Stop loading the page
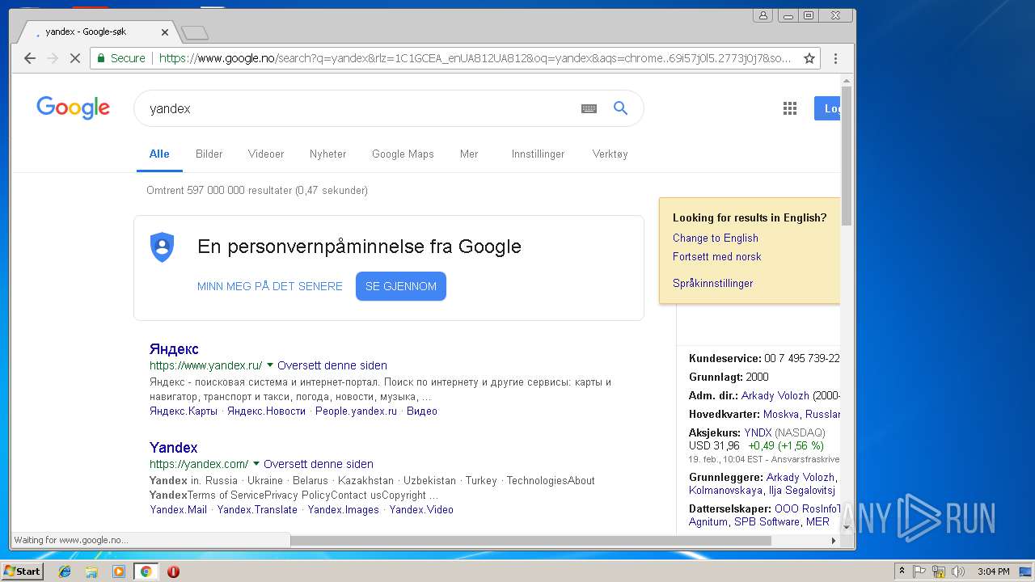The height and width of the screenshot is (582, 1035). 74,58
